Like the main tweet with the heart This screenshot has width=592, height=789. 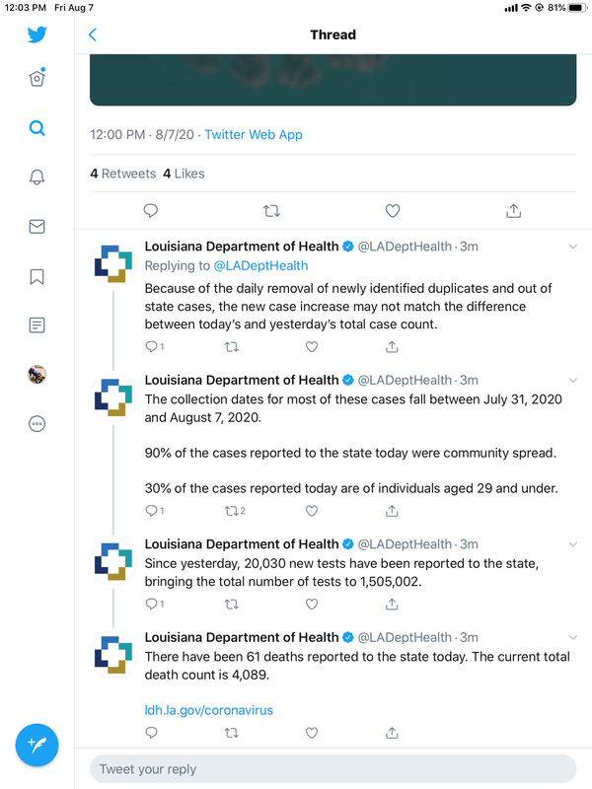coord(393,211)
